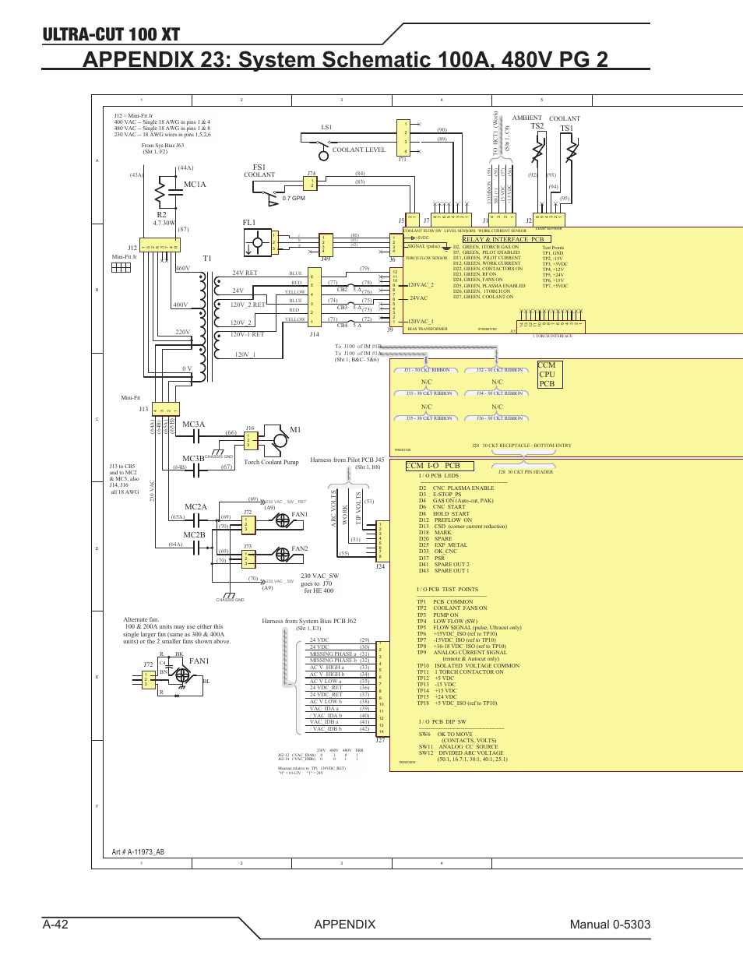This screenshot has height=962, width=743.
Task: Click the chassis ground symbol below MC2B
Action: pyautogui.click(x=230, y=595)
